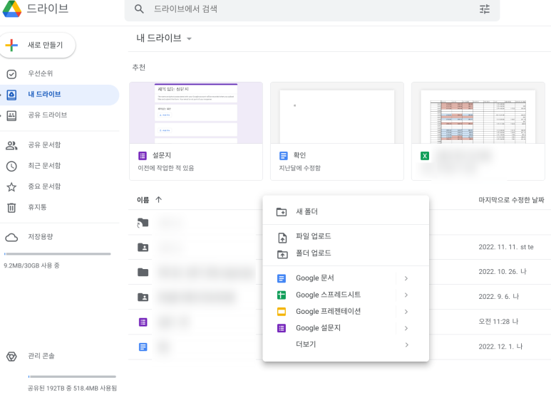Click the text 지난달에 수정함
The width and height of the screenshot is (551, 395).
pos(300,168)
